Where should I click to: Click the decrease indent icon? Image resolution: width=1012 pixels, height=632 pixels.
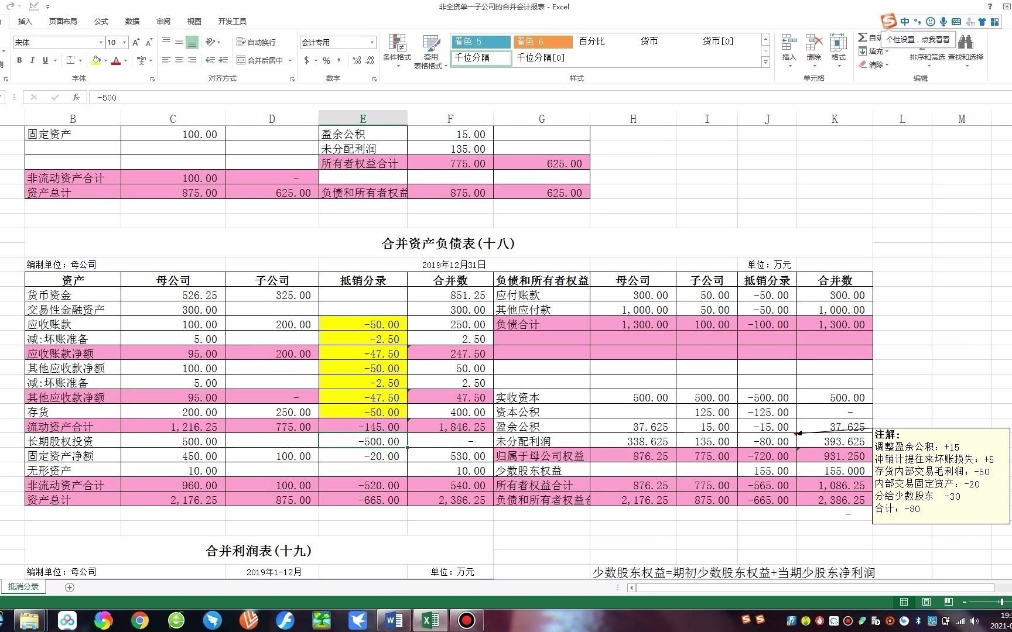(x=210, y=60)
